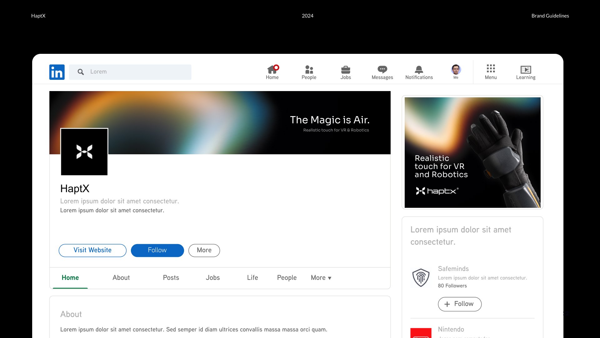The image size is (600, 338).
Task: Click the LinkedIn logo icon
Action: coord(57,72)
